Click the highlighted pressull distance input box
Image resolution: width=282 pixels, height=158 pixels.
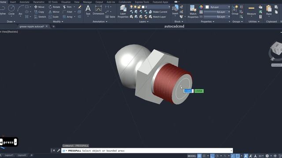tap(189, 91)
